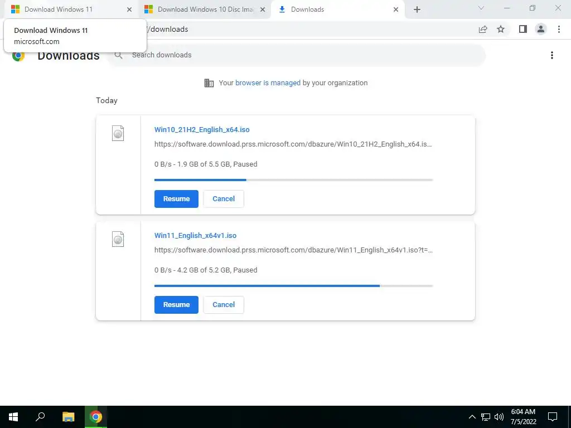Viewport: 571px width, 428px height.
Task: Open the Windows Start menu
Action: (x=13, y=417)
